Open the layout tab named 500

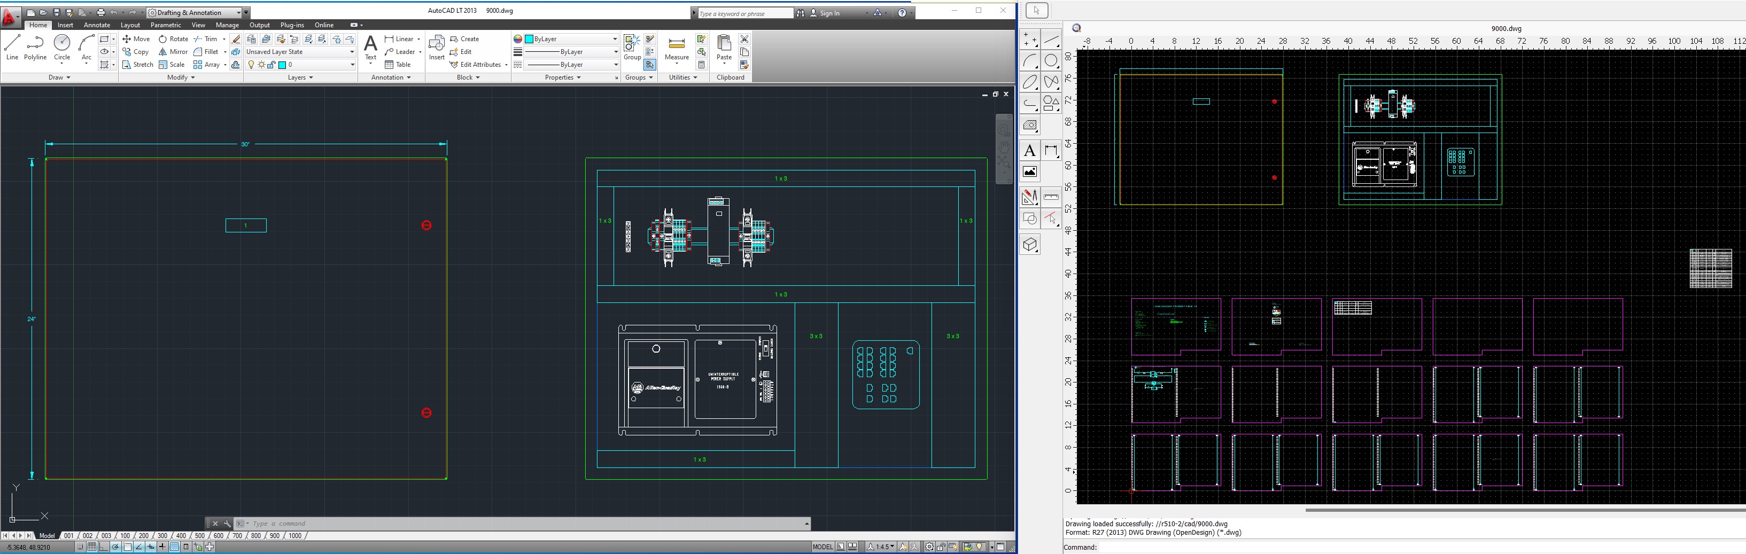click(x=199, y=536)
